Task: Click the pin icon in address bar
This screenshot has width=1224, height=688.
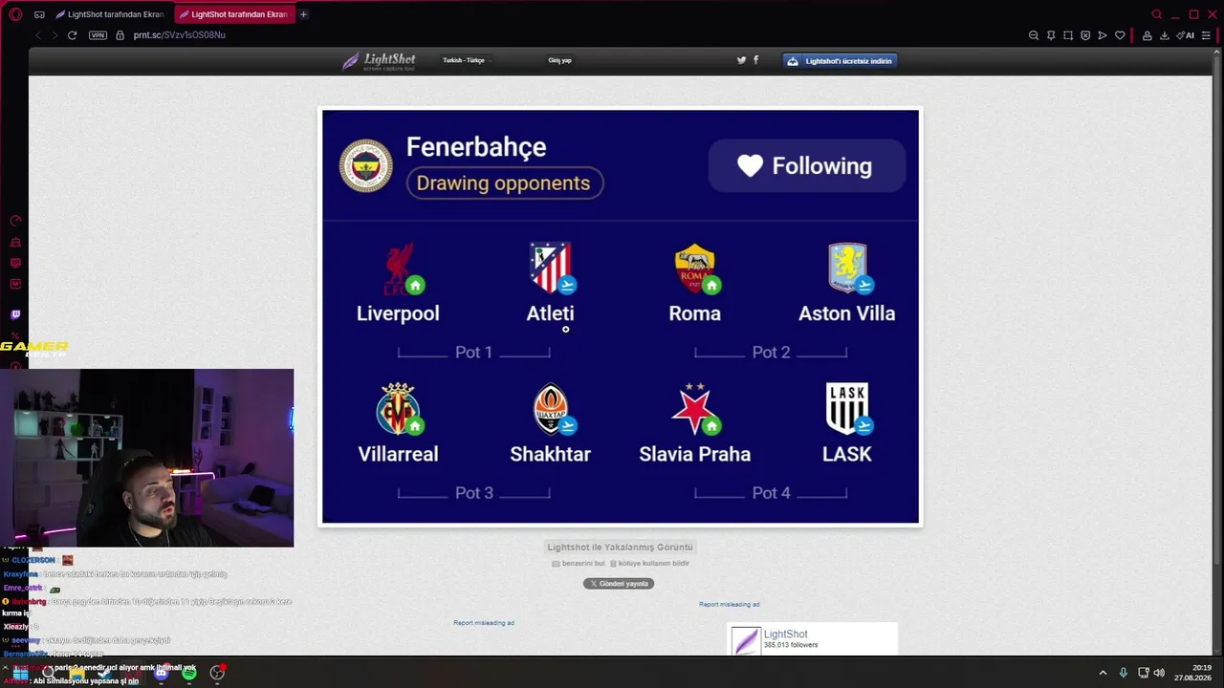Action: point(1051,35)
